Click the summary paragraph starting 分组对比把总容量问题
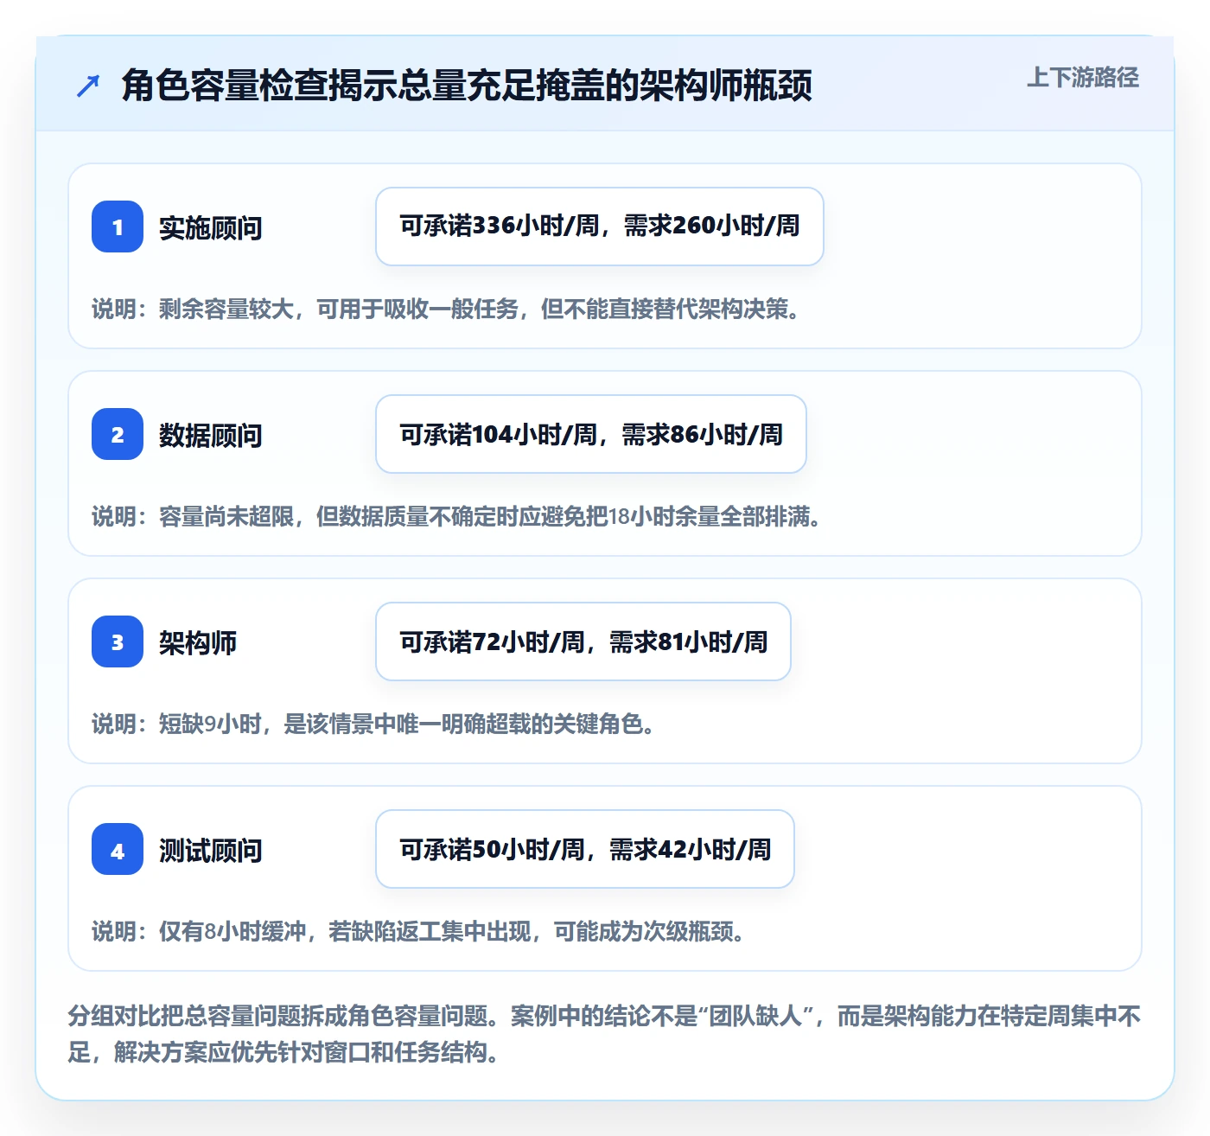The width and height of the screenshot is (1210, 1136). (604, 1034)
